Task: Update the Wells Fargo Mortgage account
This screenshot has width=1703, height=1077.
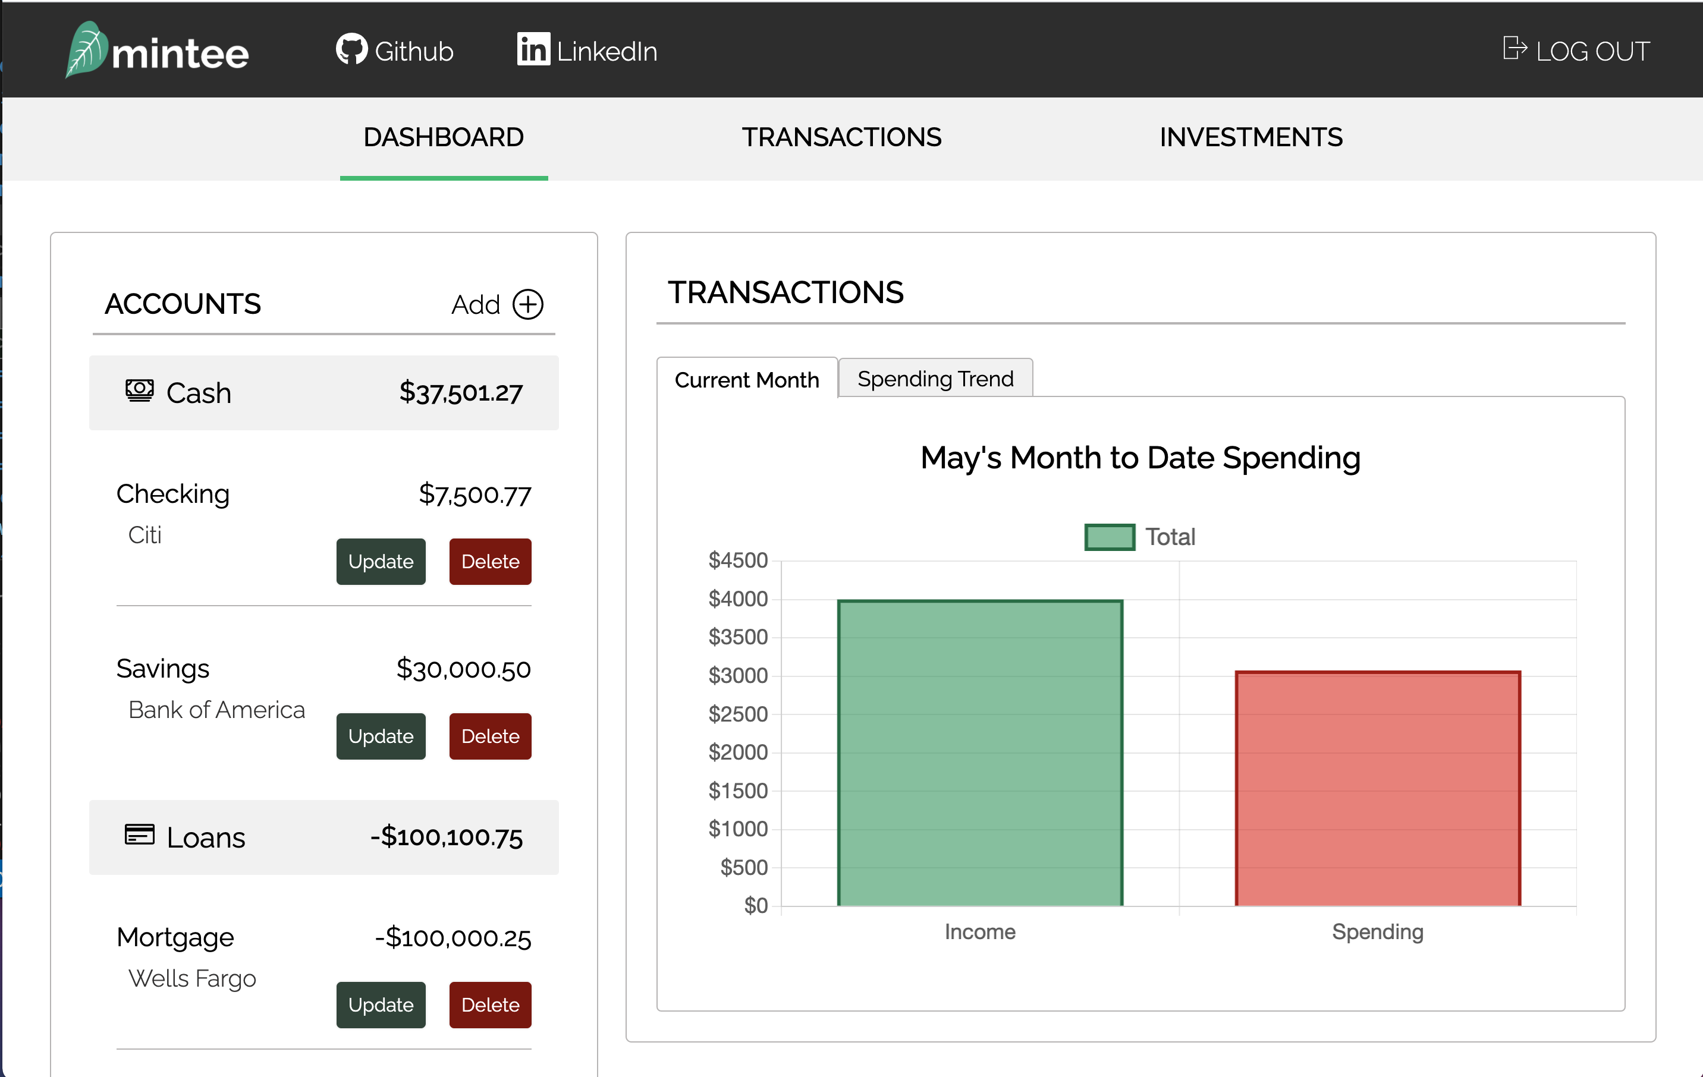Action: click(x=381, y=1005)
